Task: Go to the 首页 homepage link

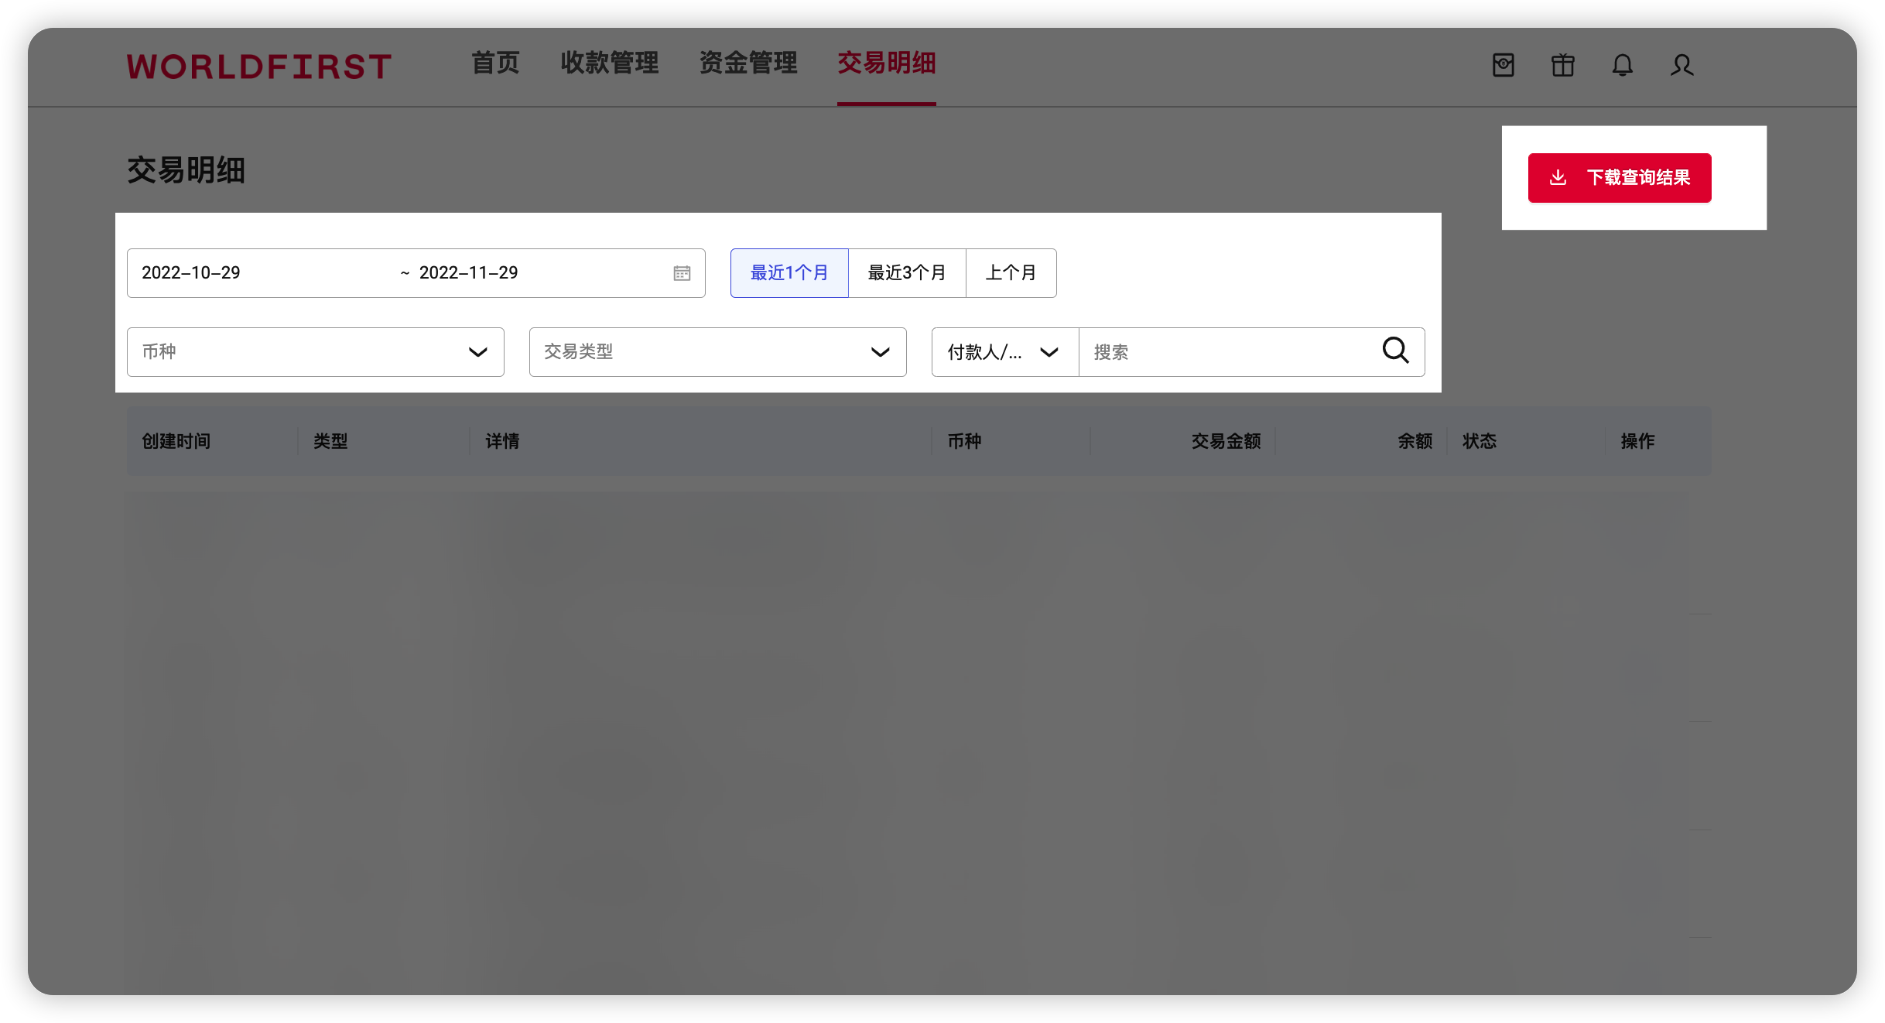Action: click(x=496, y=64)
